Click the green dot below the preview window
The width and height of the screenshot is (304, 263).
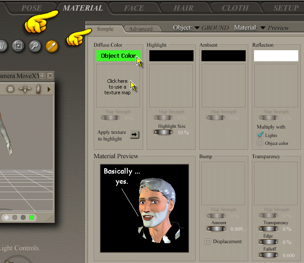[x=32, y=217]
